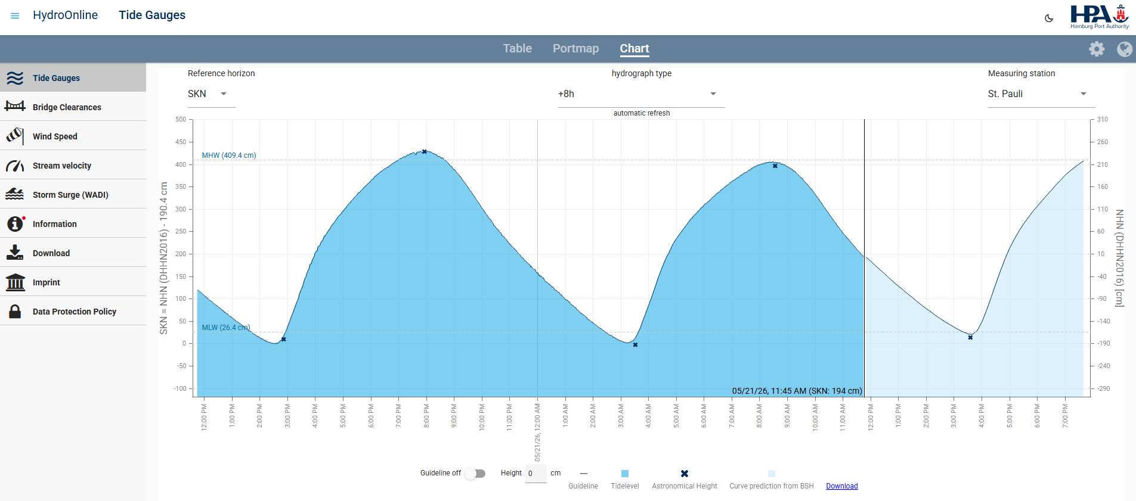Click the MHW (409.4 cm) label
The width and height of the screenshot is (1136, 501).
point(229,155)
